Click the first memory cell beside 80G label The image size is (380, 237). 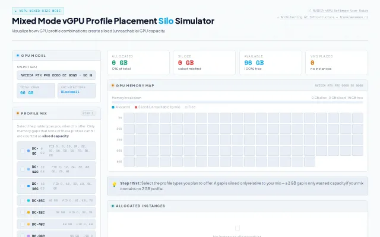pos(129,162)
